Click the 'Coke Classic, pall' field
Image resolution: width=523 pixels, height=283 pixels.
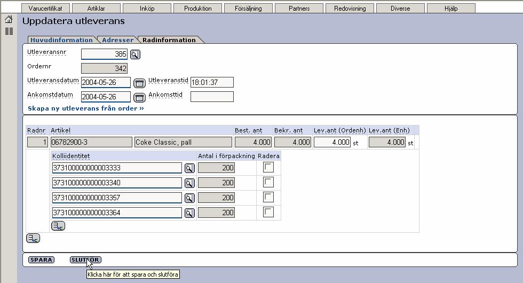pos(183,142)
